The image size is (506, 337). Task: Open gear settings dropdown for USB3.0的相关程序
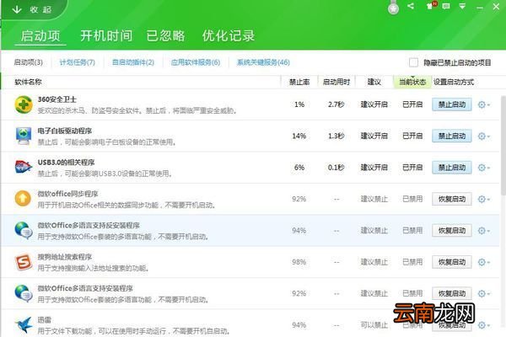[x=483, y=168]
